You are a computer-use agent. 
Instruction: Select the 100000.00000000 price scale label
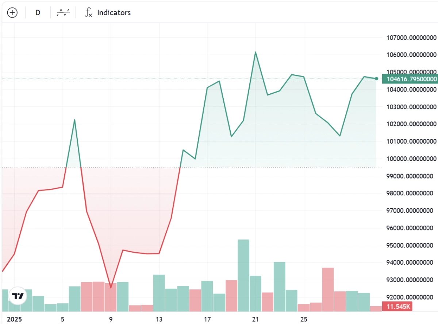[411, 159]
